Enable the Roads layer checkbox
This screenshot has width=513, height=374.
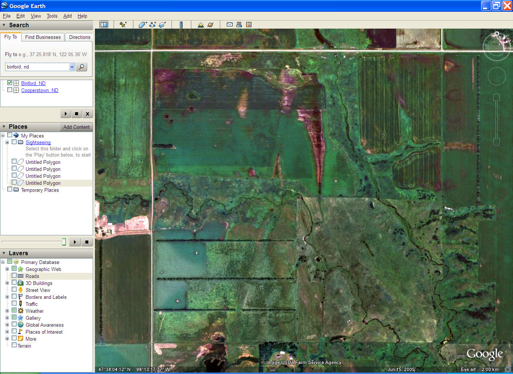coord(14,276)
